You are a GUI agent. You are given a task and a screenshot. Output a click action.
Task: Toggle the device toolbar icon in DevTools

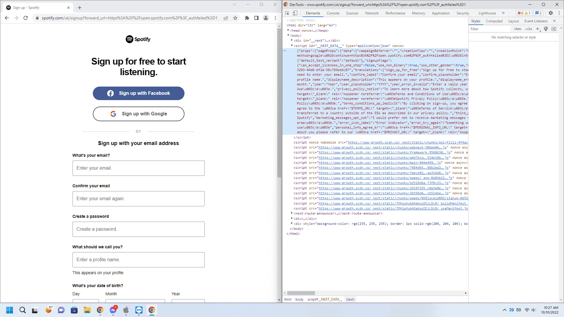click(x=295, y=13)
